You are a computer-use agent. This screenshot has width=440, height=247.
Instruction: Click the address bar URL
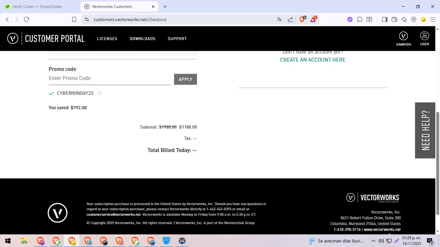coord(130,19)
